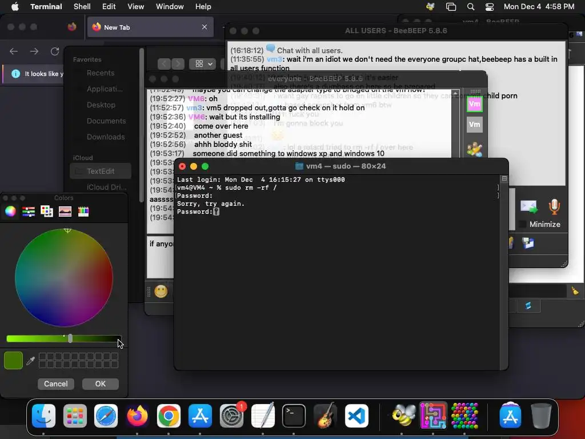Click the pink Vm user avatar in BeeBEEP
This screenshot has width=585, height=439.
point(474,104)
